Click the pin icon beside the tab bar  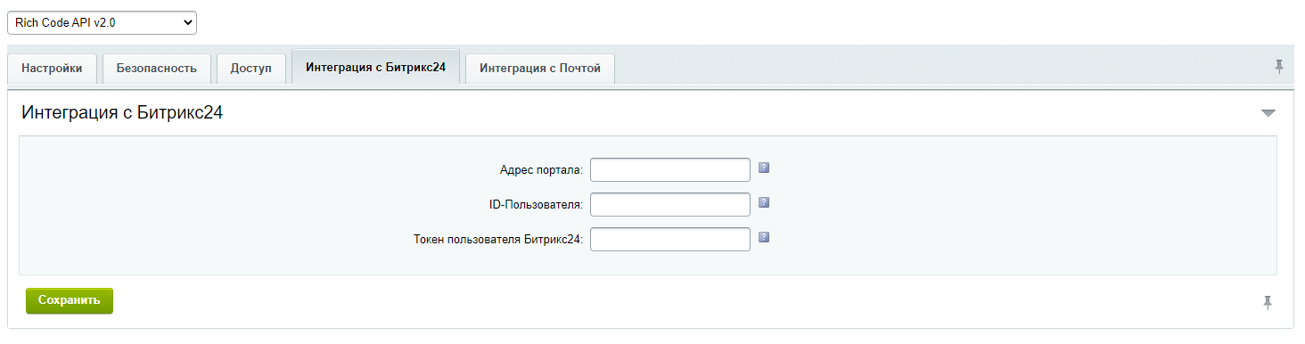[1279, 67]
